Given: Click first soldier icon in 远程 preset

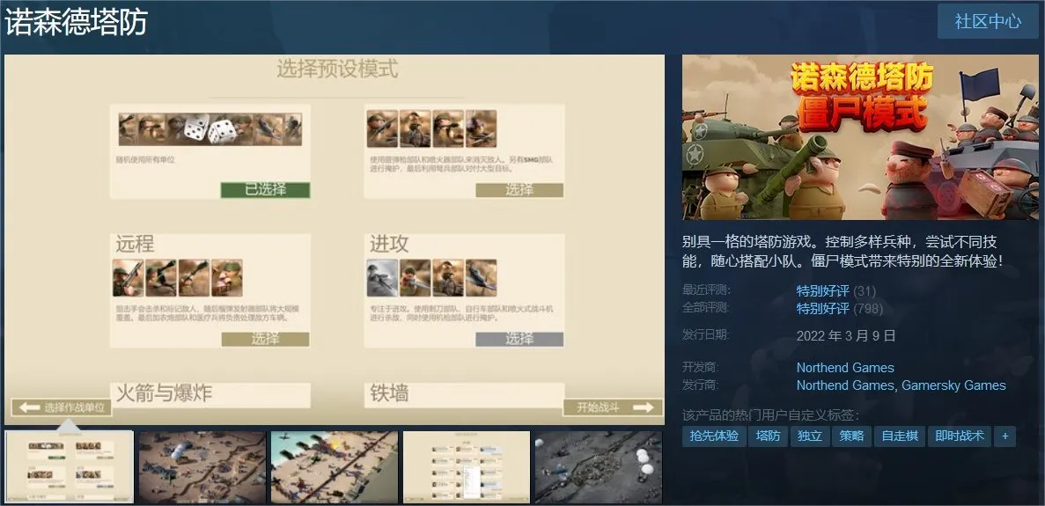Looking at the screenshot, I should (x=128, y=277).
